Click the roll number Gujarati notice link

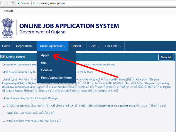click(x=31, y=113)
